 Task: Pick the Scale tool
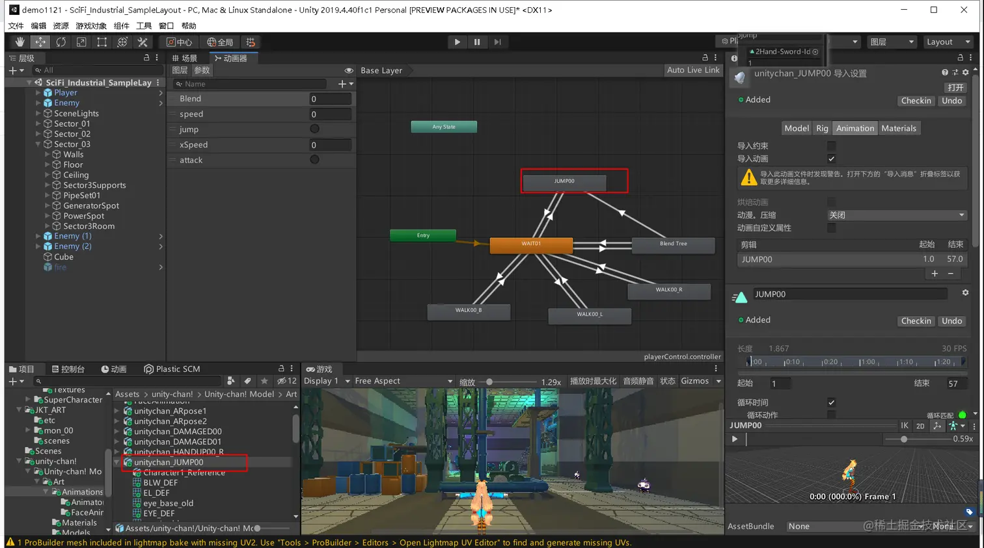pyautogui.click(x=81, y=42)
